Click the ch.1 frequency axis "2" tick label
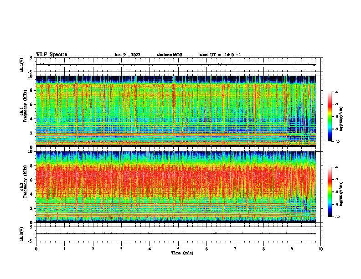 point(32,133)
